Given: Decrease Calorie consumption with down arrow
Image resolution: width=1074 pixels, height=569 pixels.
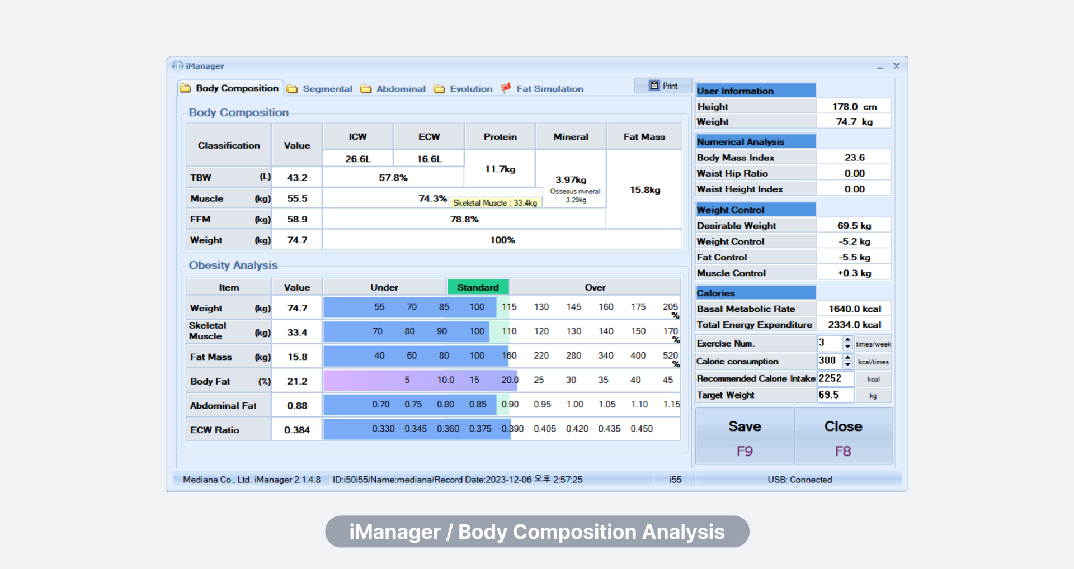Looking at the screenshot, I should [x=847, y=365].
